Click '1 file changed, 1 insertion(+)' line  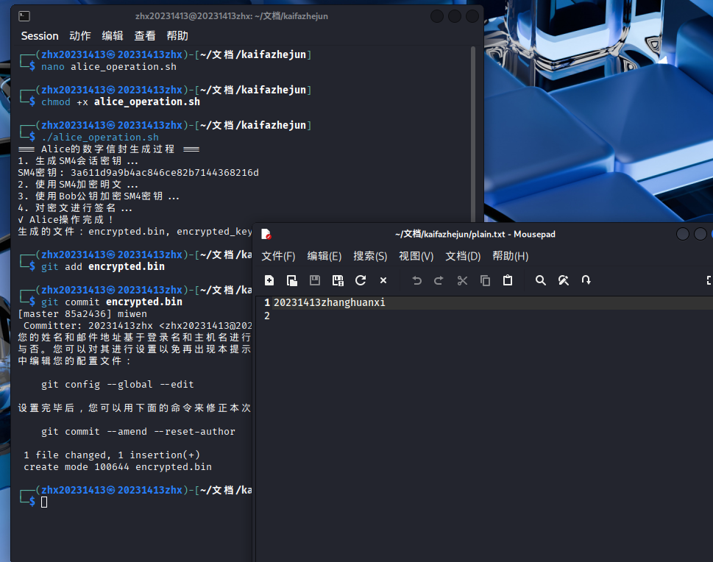pos(112,455)
